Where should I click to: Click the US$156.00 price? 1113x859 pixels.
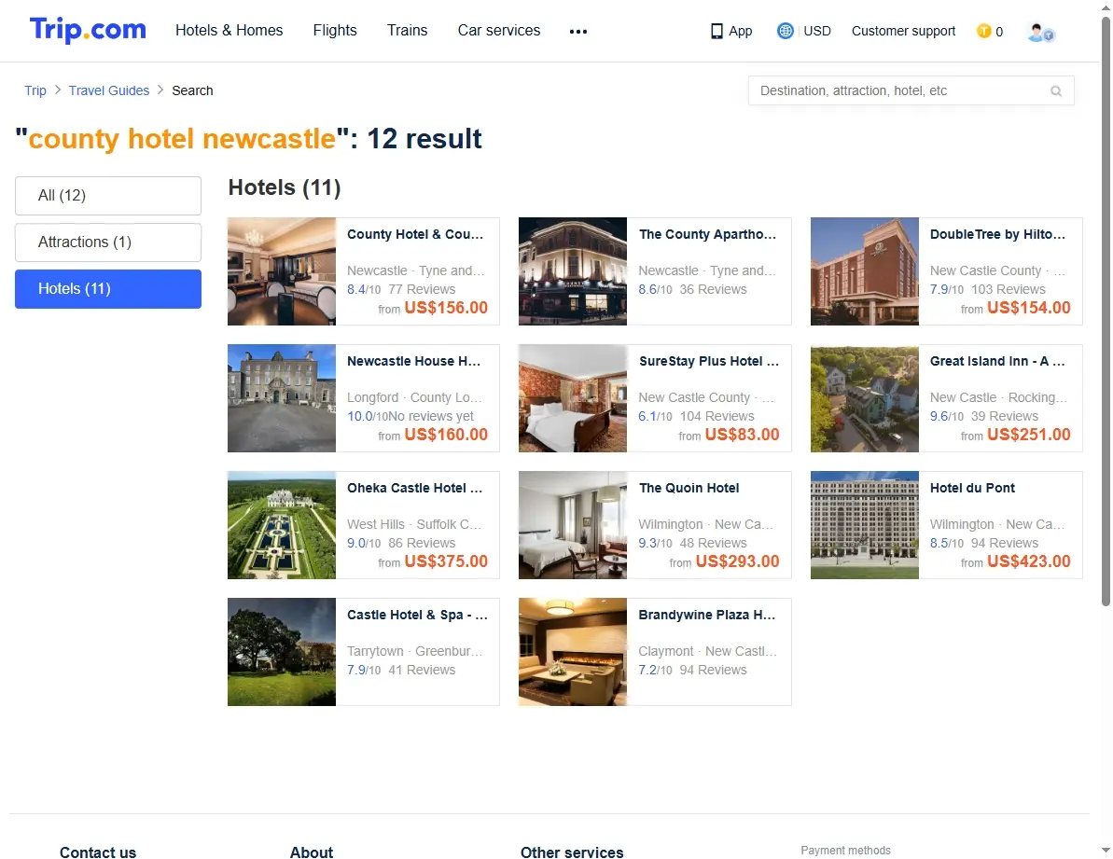[446, 308]
